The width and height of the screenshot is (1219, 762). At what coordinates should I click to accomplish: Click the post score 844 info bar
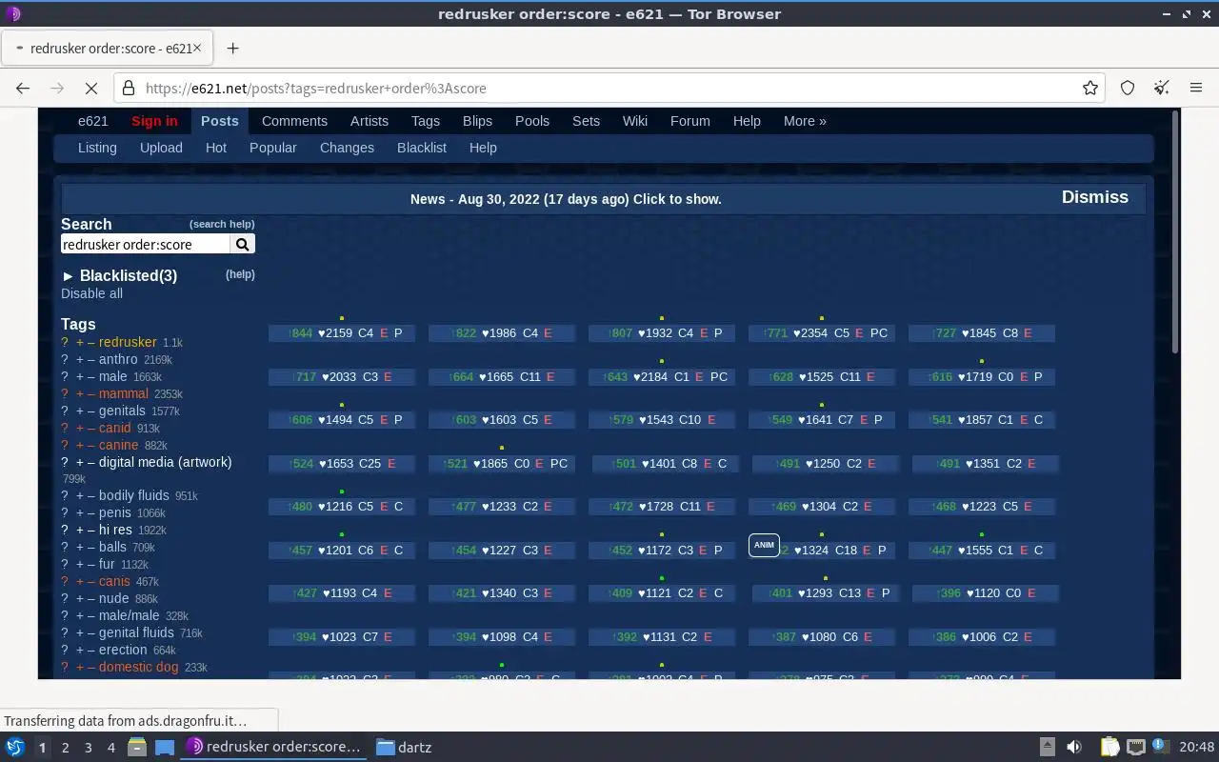(x=342, y=333)
